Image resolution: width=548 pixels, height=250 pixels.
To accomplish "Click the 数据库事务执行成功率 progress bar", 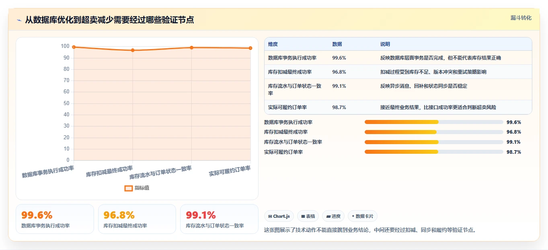I will pyautogui.click(x=434, y=122).
